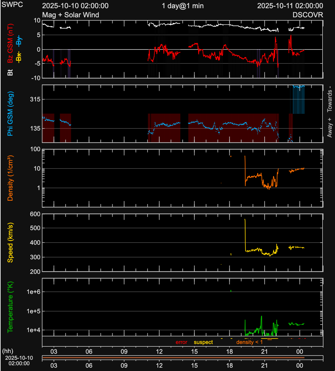
Task: Click the red 'error' flag legend
Action: tap(181, 342)
